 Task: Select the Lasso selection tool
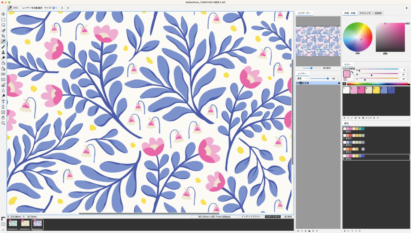tap(3, 25)
